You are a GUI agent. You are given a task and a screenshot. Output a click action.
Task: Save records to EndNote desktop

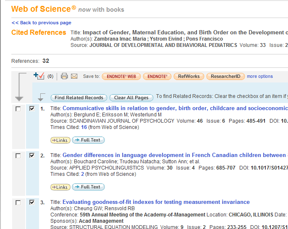tap(157, 76)
